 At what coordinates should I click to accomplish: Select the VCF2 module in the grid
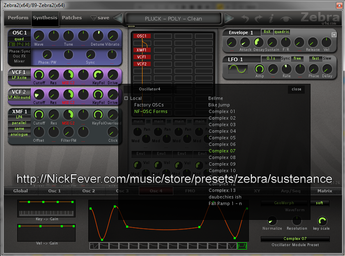click(142, 64)
